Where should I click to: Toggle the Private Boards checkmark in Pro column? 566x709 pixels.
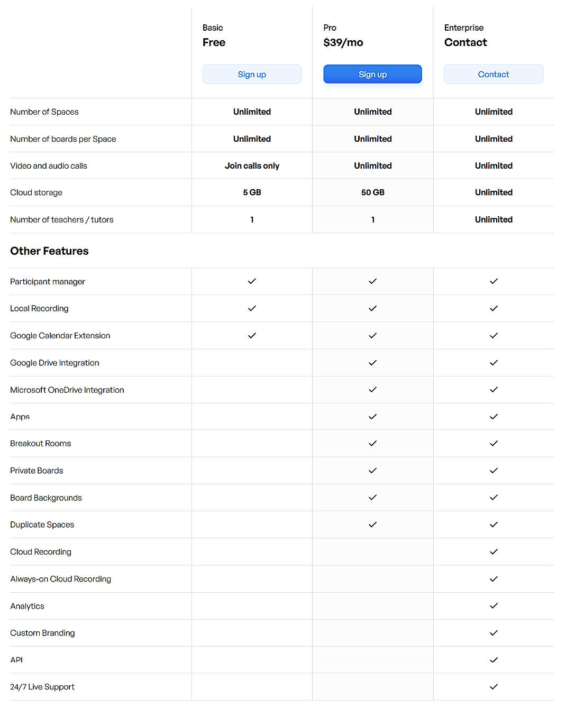coord(372,471)
